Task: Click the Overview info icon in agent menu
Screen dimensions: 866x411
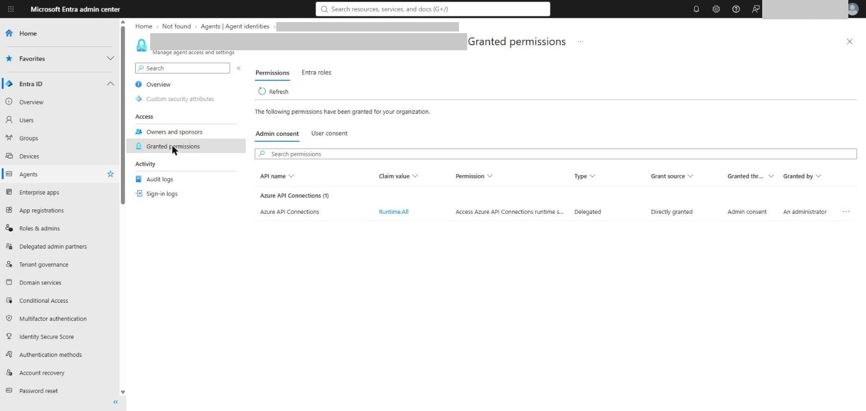Action: pyautogui.click(x=139, y=85)
